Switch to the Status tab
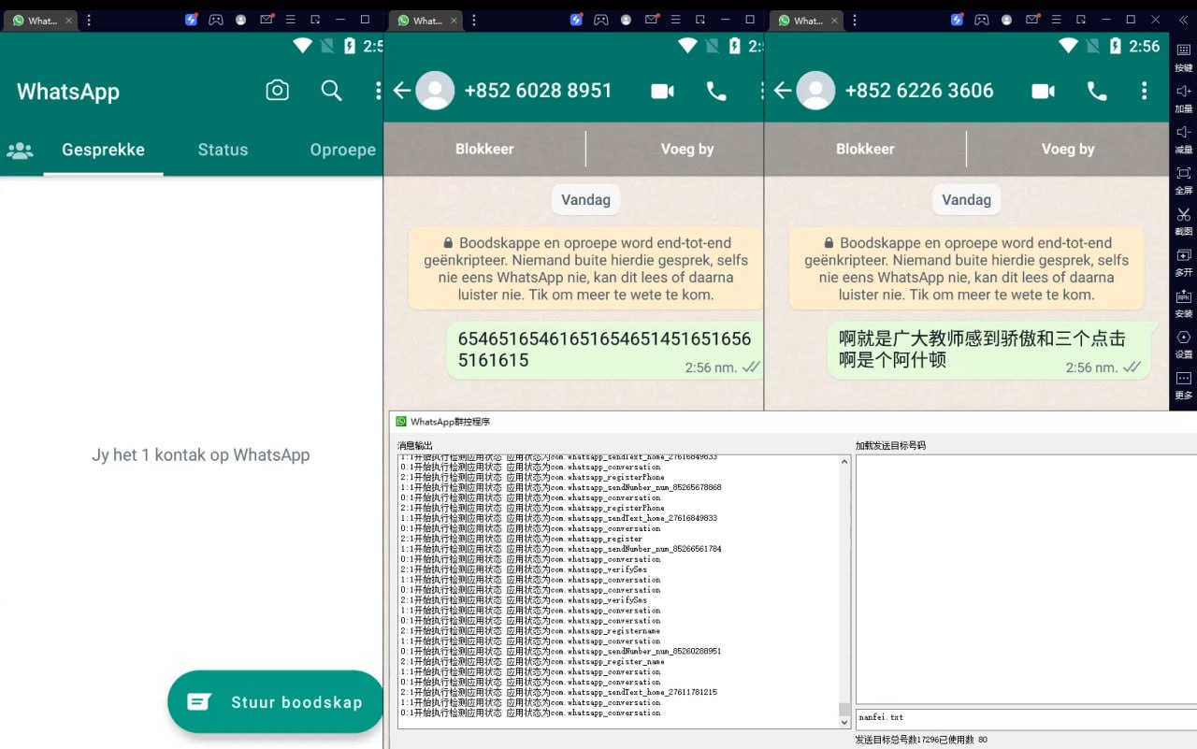The image size is (1197, 749). (222, 150)
